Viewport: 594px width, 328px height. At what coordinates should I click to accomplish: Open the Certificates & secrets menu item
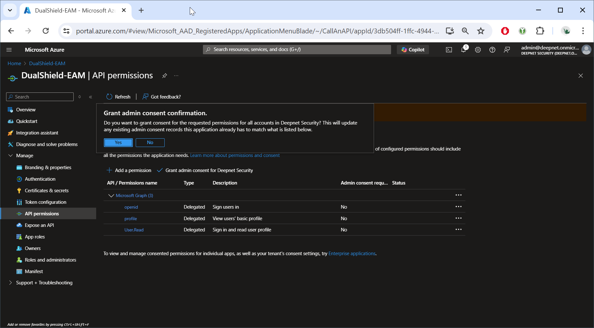pyautogui.click(x=47, y=191)
